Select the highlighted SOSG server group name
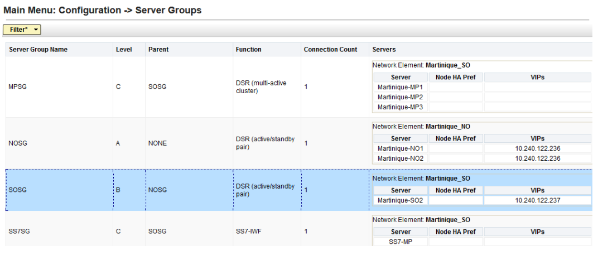Image resolution: width=598 pixels, height=255 pixels. [x=18, y=190]
